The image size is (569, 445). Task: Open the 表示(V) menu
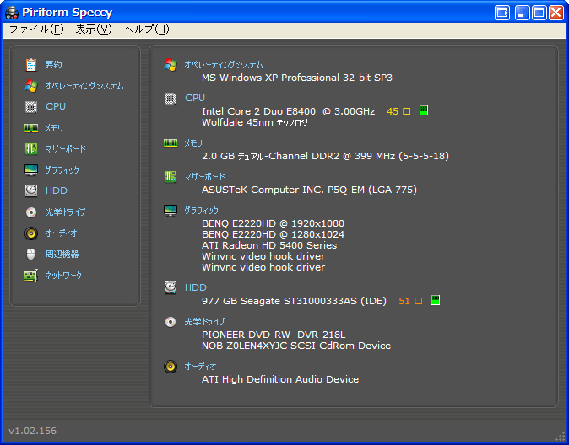[94, 29]
